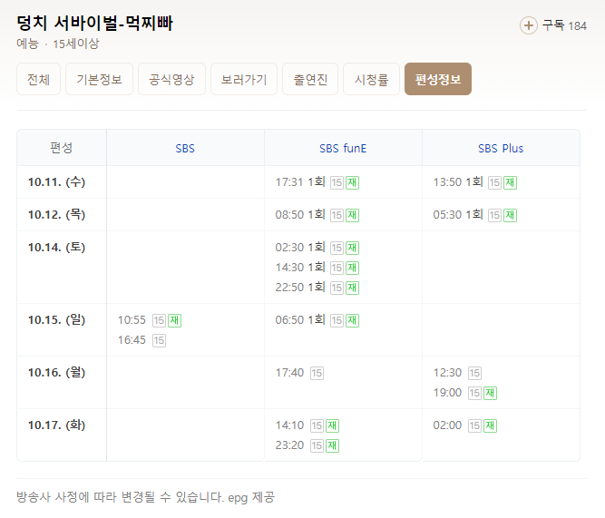Screen dimensions: 605x518
Task: Go to the 보러가기 tab
Action: pyautogui.click(x=244, y=79)
